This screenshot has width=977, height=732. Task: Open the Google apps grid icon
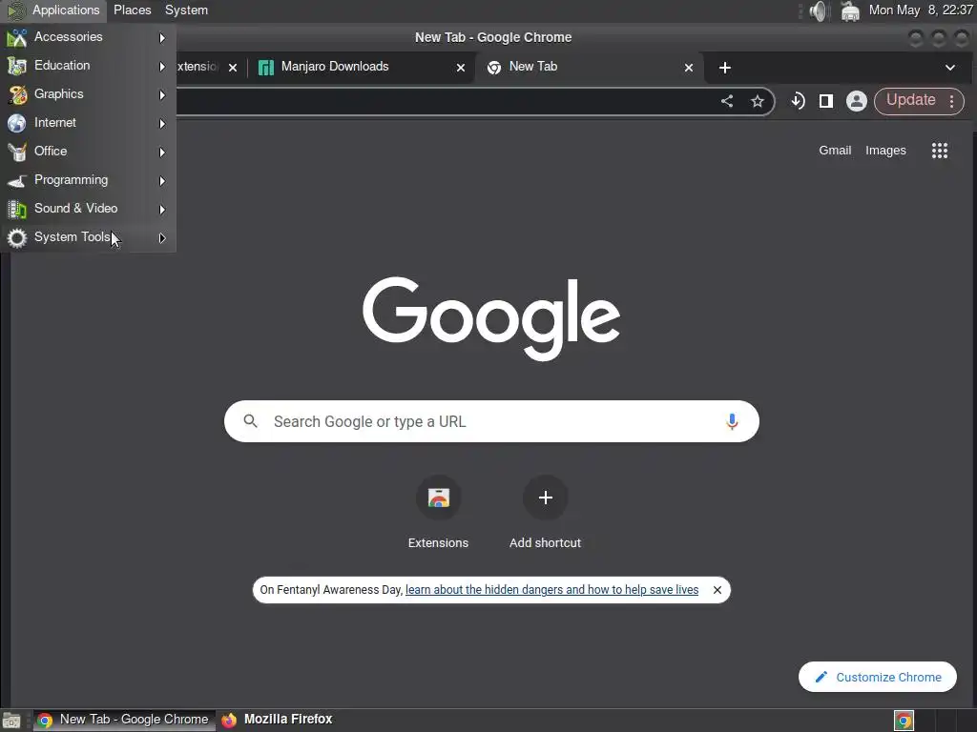[940, 150]
